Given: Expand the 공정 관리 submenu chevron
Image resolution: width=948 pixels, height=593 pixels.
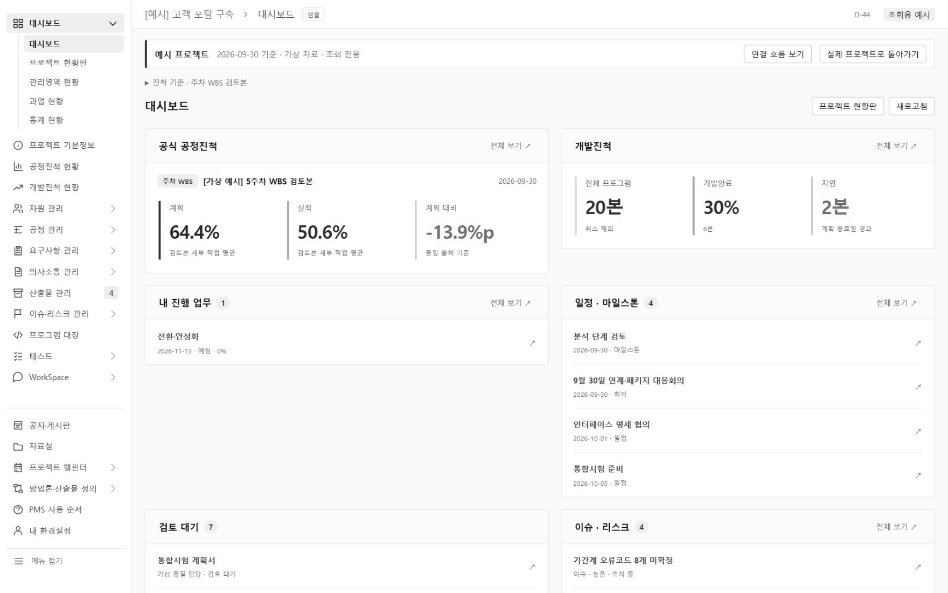Looking at the screenshot, I should 113,230.
